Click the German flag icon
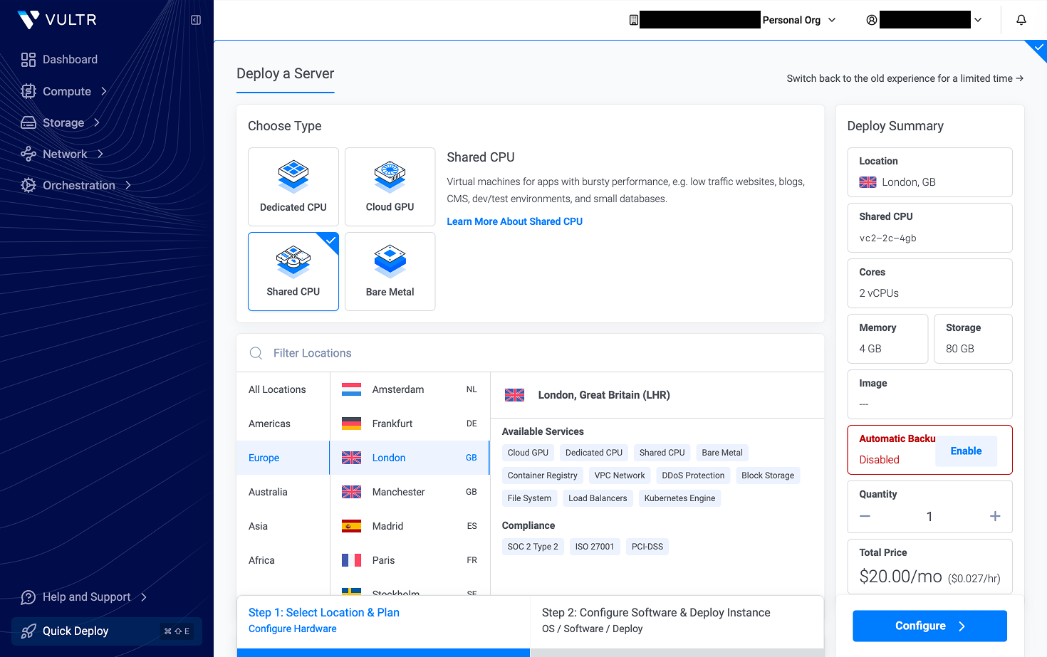The width and height of the screenshot is (1047, 657). pyautogui.click(x=351, y=424)
